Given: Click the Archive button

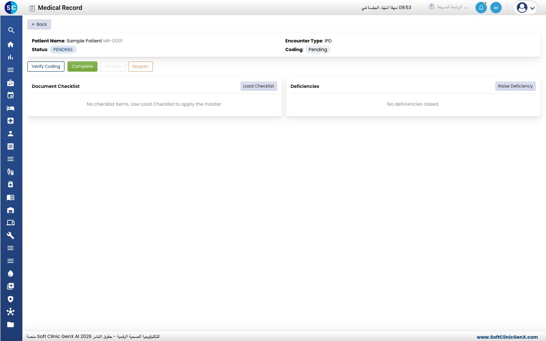Looking at the screenshot, I should click(113, 66).
